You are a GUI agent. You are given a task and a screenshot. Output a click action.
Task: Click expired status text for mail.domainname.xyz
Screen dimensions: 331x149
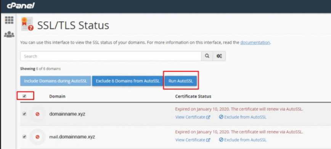click(239, 132)
